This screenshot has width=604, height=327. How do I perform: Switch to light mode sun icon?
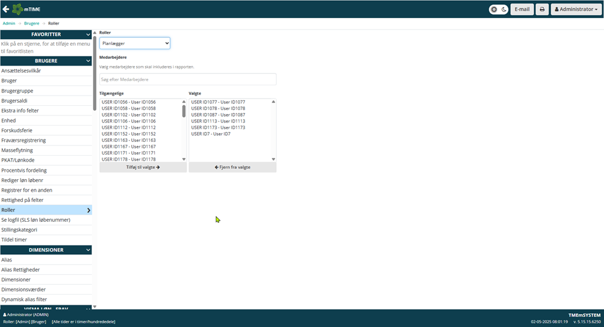tap(494, 10)
